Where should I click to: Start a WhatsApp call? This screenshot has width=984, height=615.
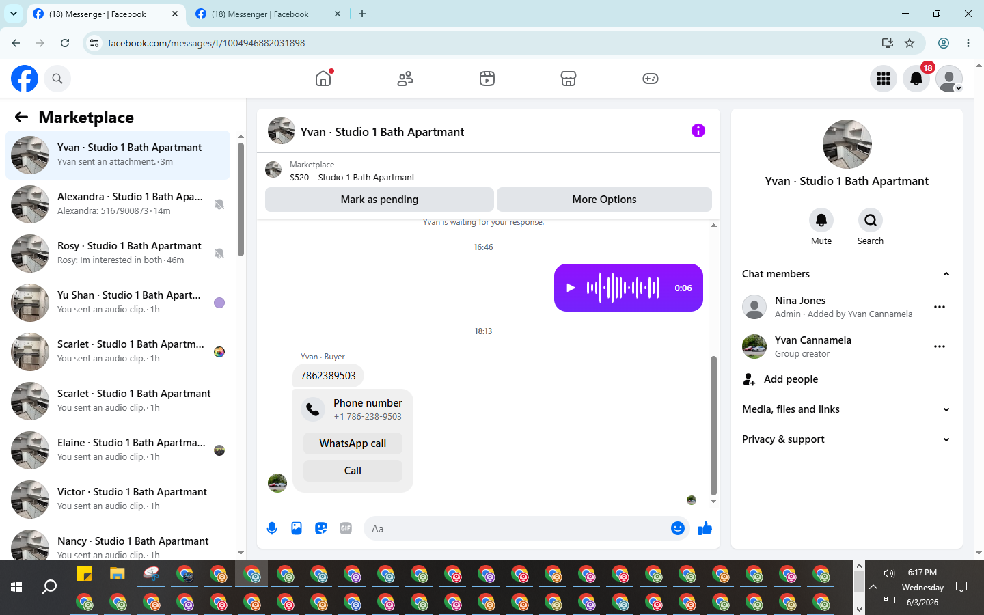[x=353, y=443]
